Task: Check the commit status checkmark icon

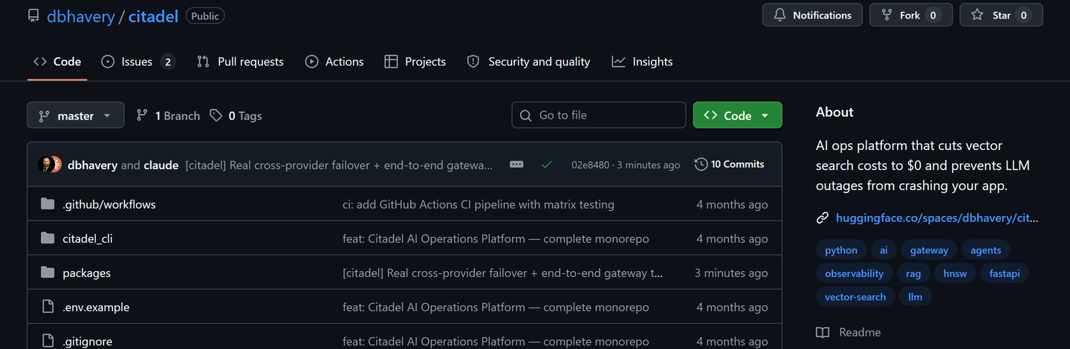Action: click(x=547, y=165)
